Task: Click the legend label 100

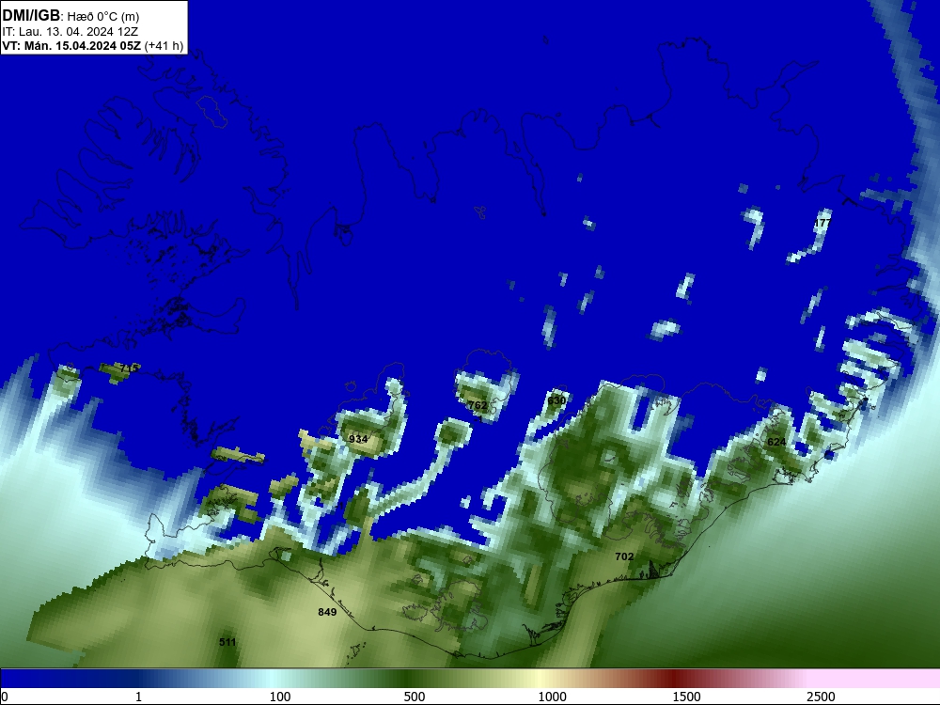Action: pos(280,697)
